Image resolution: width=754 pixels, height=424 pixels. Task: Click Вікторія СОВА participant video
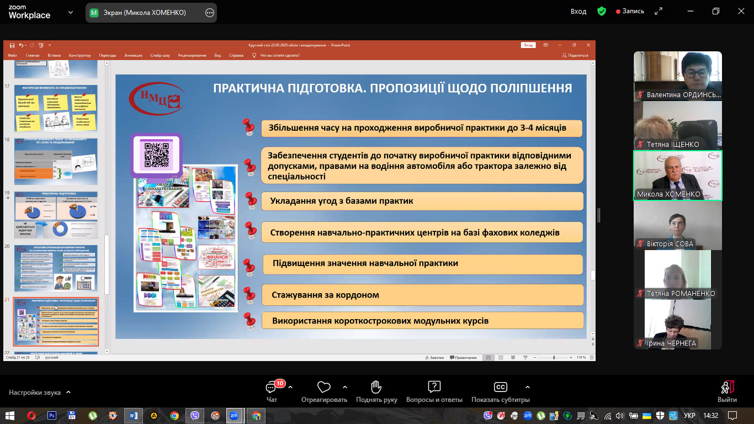point(678,225)
